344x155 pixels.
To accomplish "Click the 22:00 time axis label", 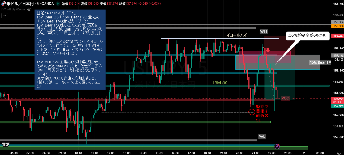I will pos(272,153).
